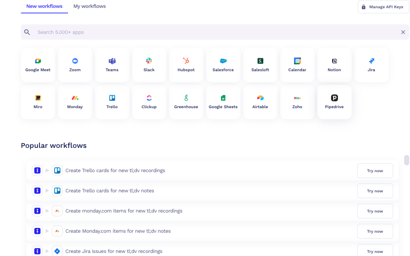Screen dimensions: 410x256
Task: Select the Zoom integration
Action: [75, 65]
